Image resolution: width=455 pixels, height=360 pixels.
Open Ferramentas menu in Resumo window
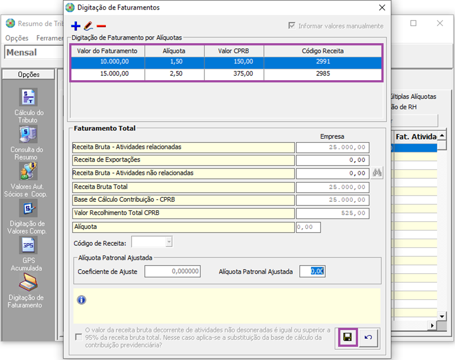49,38
